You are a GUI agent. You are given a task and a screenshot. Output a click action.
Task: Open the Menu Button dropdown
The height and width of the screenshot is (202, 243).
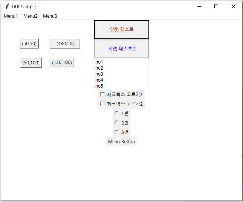121,142
